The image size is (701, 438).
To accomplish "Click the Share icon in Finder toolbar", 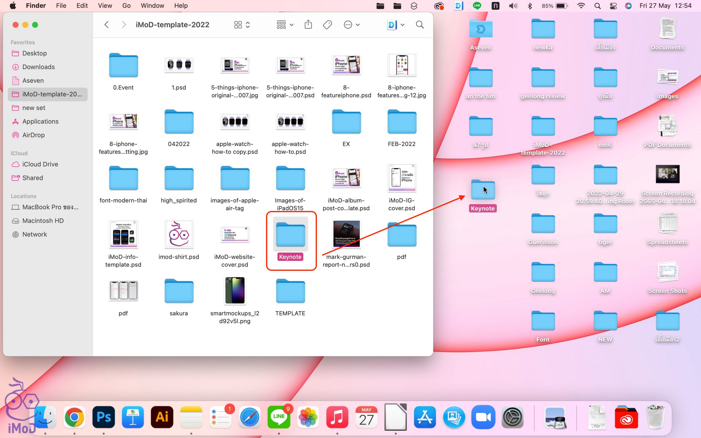I will coord(308,25).
